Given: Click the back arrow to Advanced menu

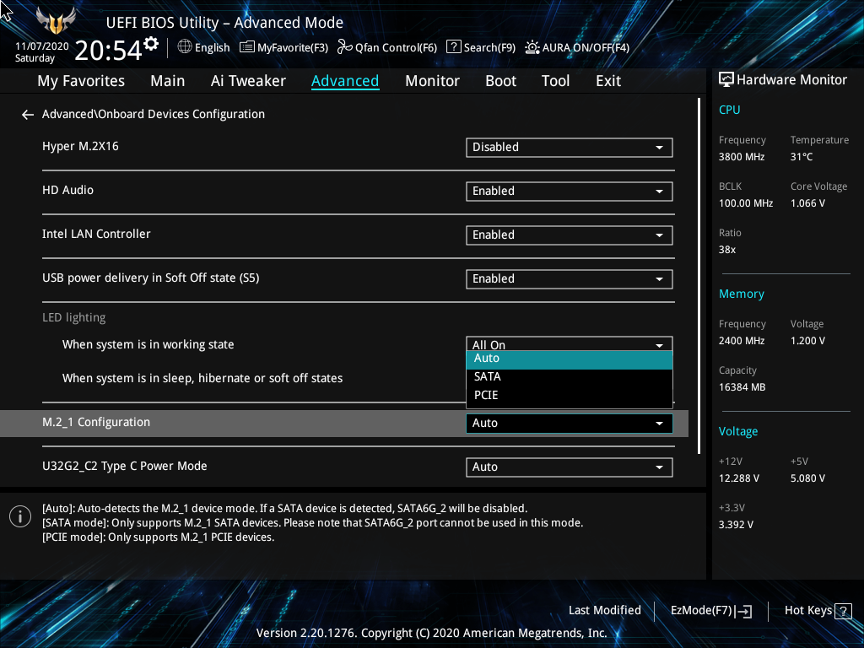Looking at the screenshot, I should pos(28,115).
